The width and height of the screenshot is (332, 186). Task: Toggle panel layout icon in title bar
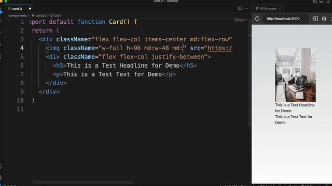(322, 1)
